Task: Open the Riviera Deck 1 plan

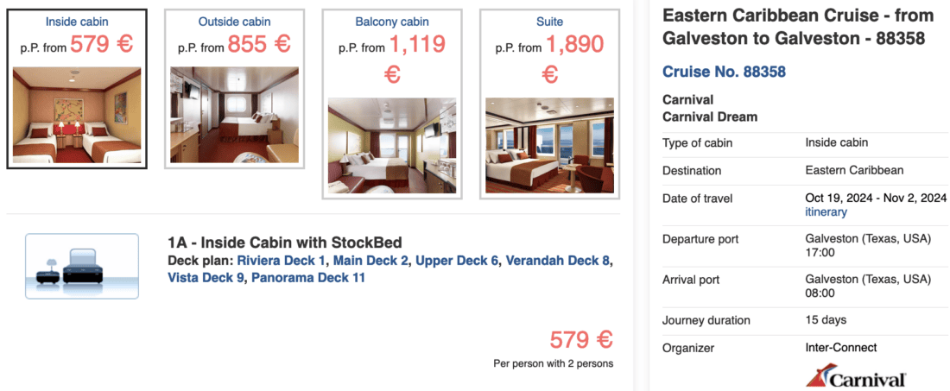Action: point(282,261)
